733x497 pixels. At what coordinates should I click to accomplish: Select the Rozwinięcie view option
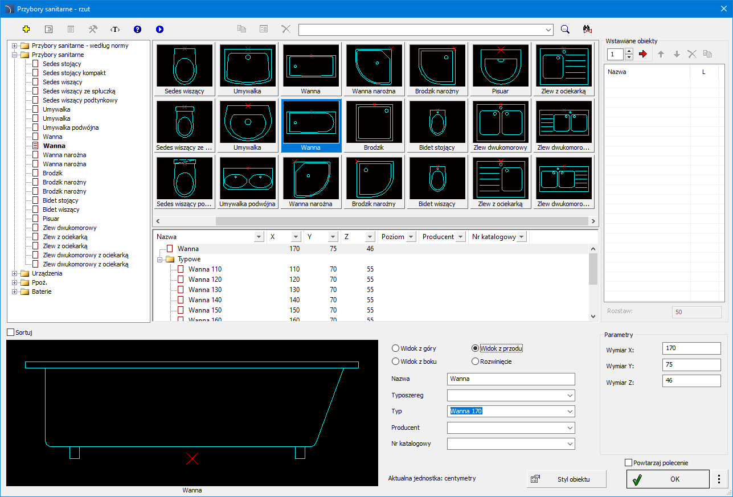click(x=476, y=362)
